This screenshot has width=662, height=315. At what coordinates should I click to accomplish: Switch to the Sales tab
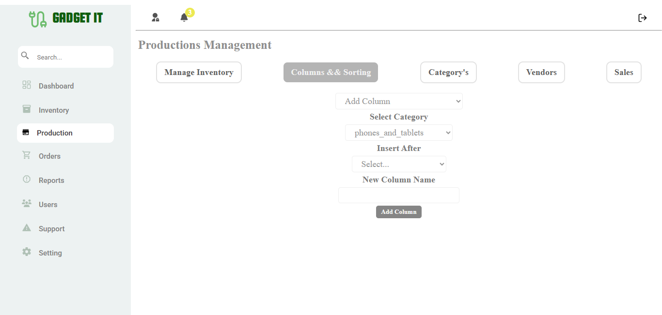coord(624,73)
